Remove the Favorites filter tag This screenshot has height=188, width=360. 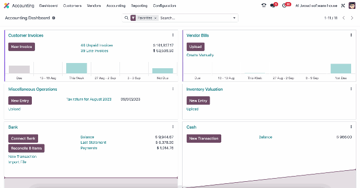click(x=155, y=18)
